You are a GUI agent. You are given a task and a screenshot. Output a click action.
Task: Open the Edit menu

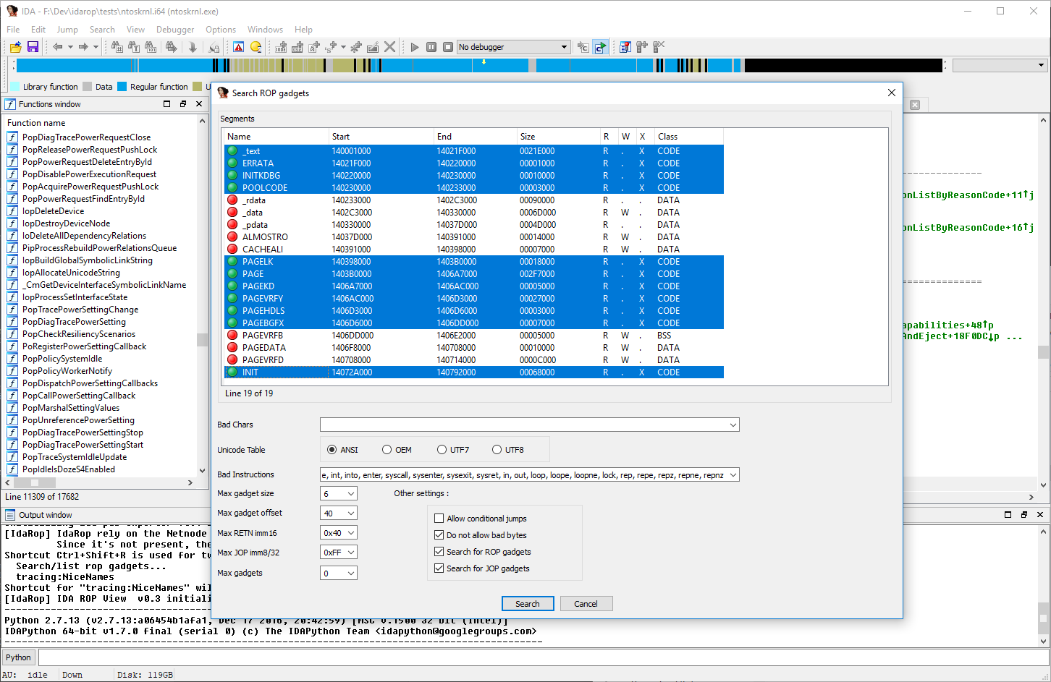[38, 30]
